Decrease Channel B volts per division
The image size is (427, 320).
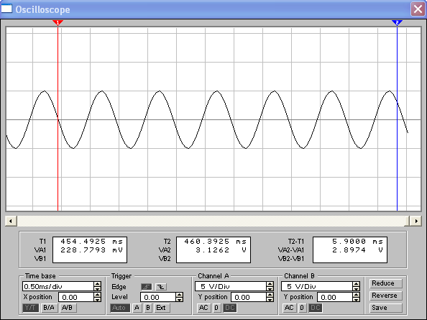(357, 288)
